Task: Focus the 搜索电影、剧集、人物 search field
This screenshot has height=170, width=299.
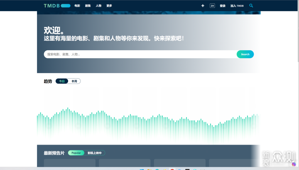Action: pyautogui.click(x=140, y=54)
